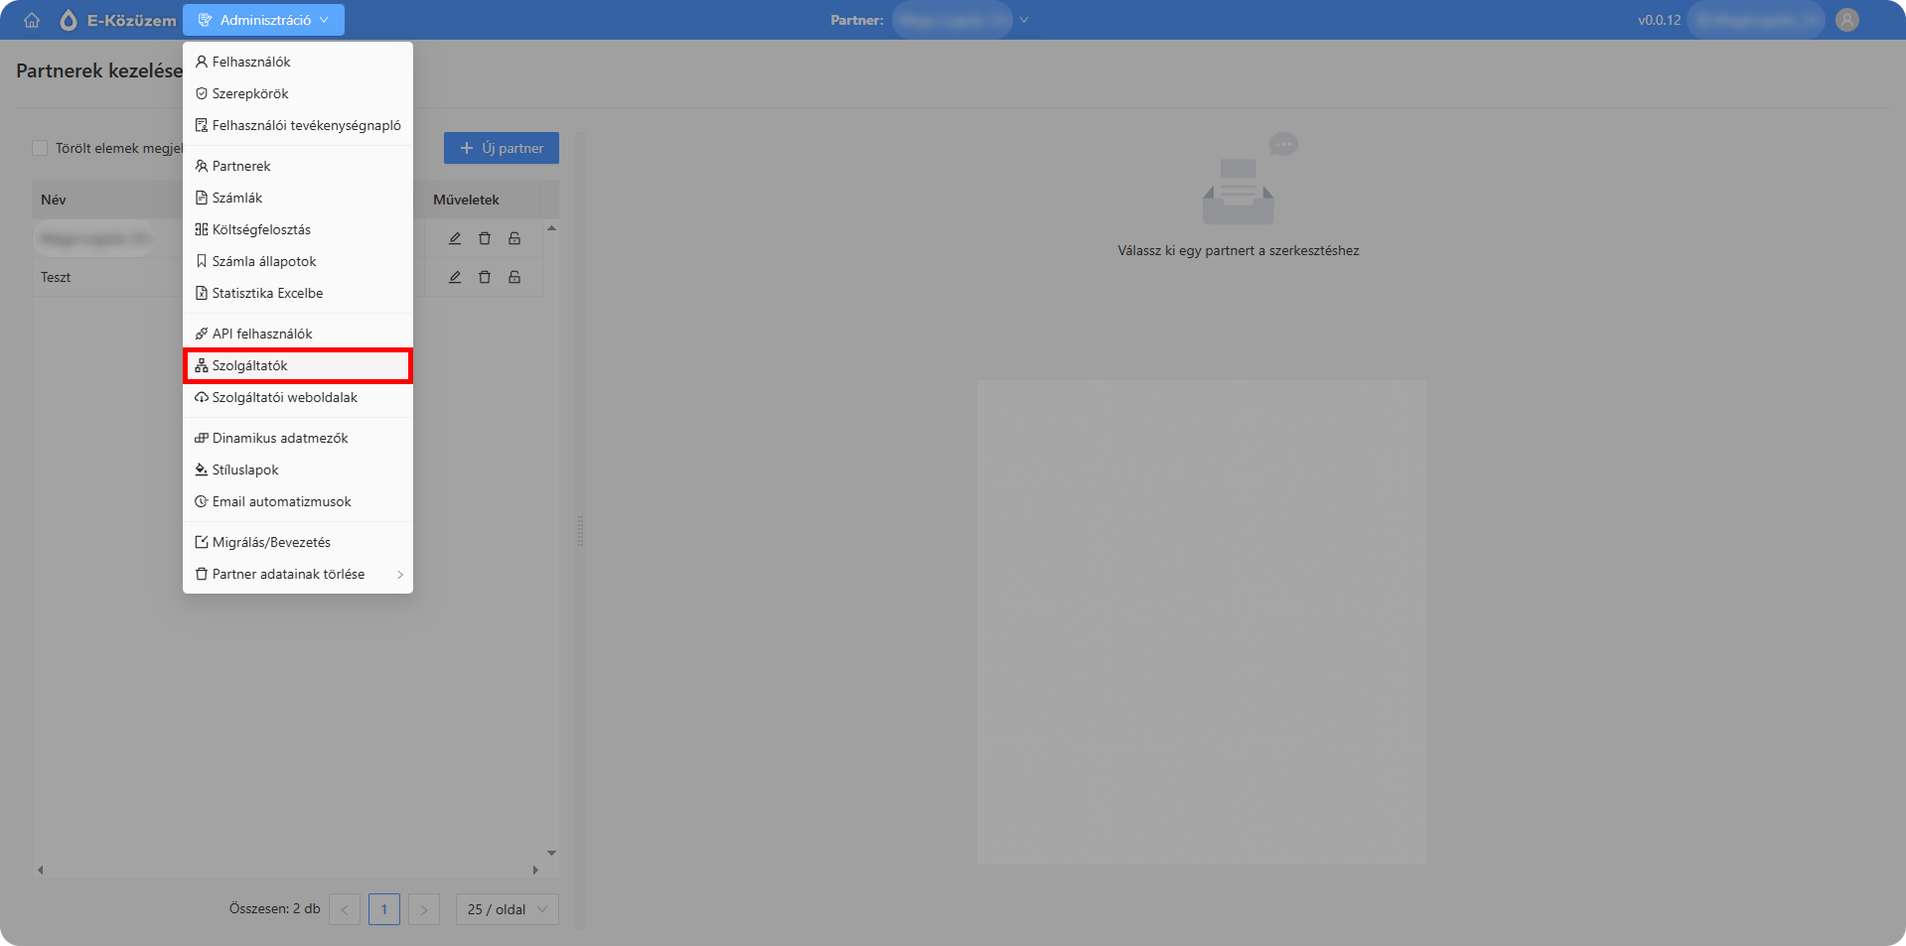This screenshot has width=1906, height=946.
Task: Click the panel splitter drag handle
Action: pyautogui.click(x=580, y=531)
